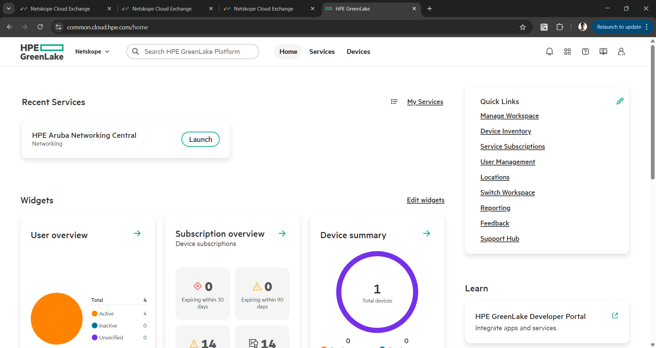Click the Total devices donut chart
This screenshot has width=656, height=348.
(377, 292)
